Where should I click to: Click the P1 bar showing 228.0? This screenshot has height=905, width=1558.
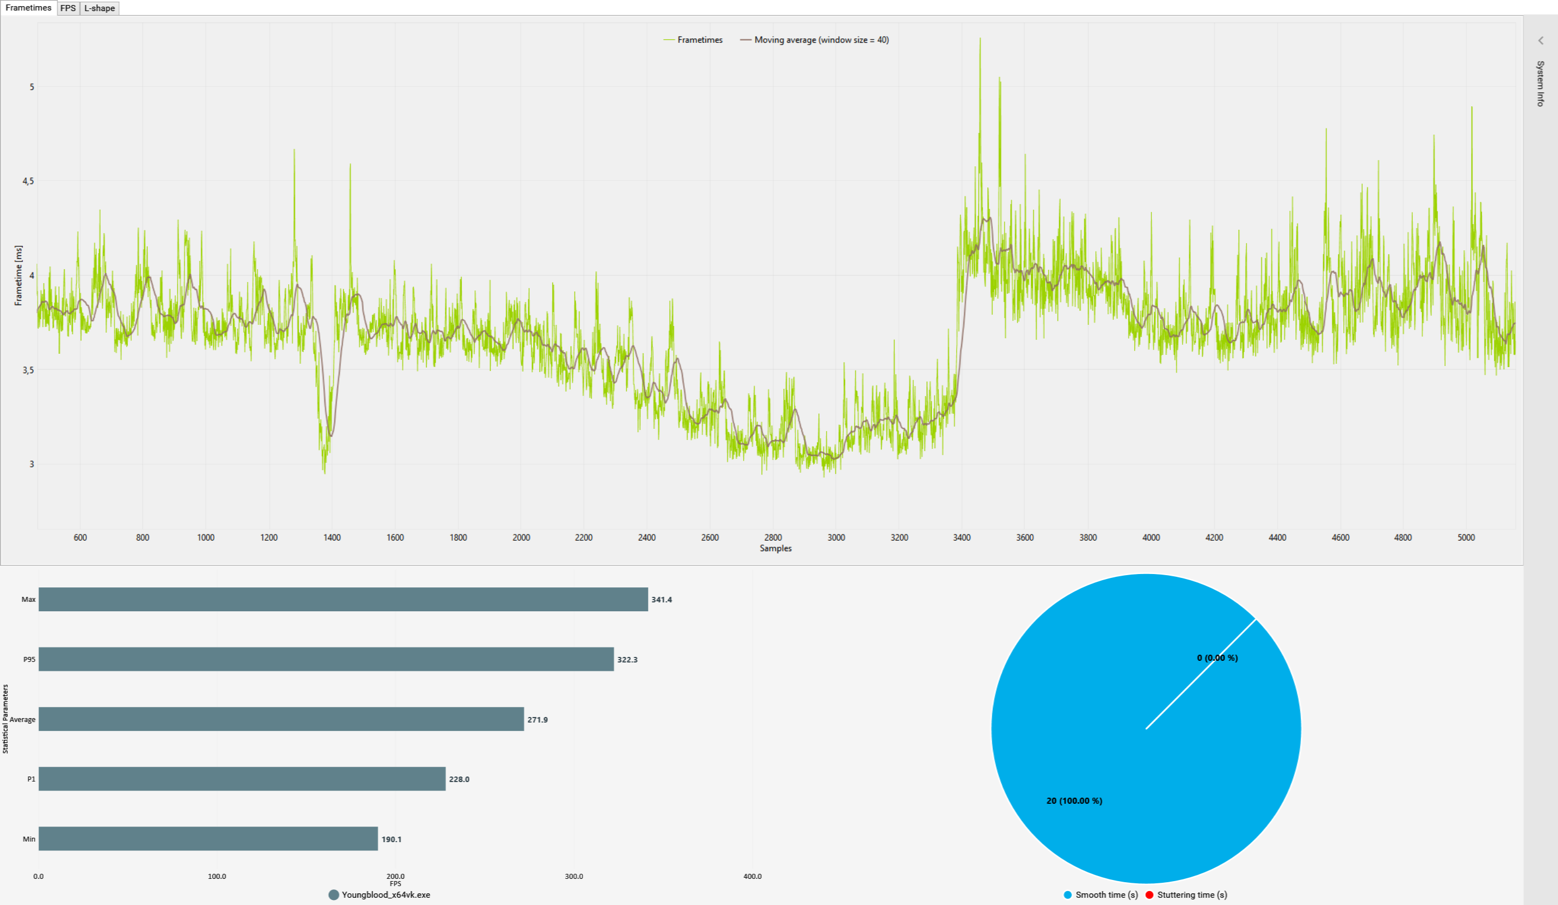(x=242, y=779)
